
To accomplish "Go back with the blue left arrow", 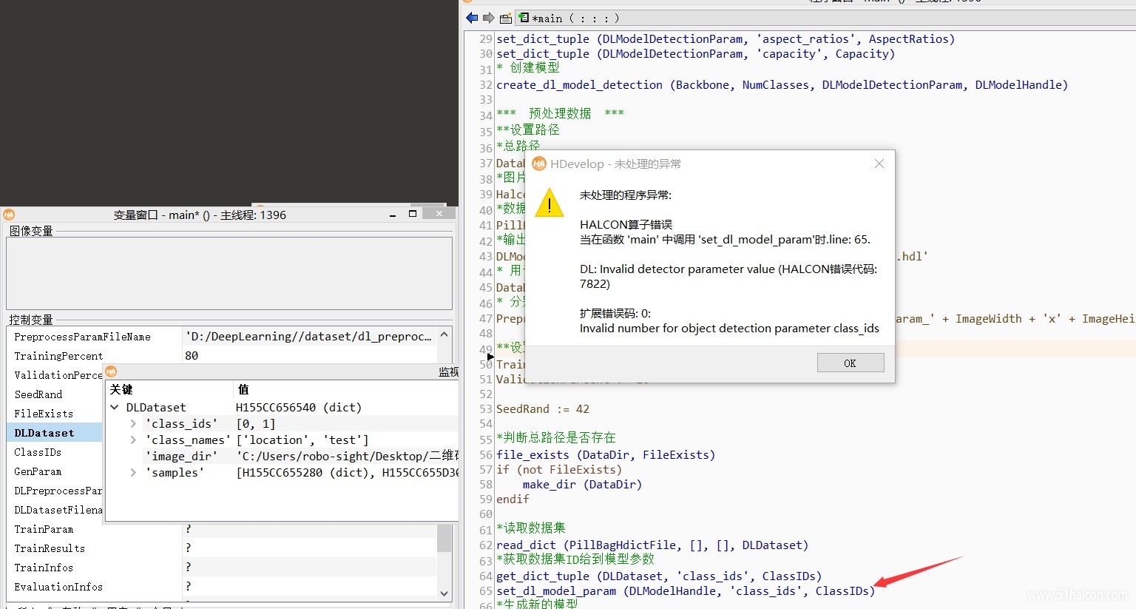I will point(472,18).
